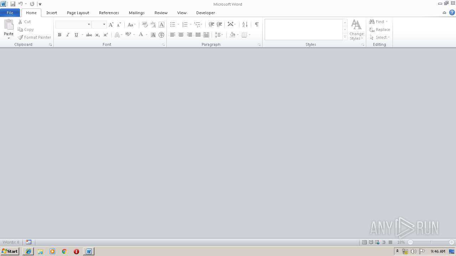Click the Asian Layout icon
The image size is (456, 256).
point(230,25)
